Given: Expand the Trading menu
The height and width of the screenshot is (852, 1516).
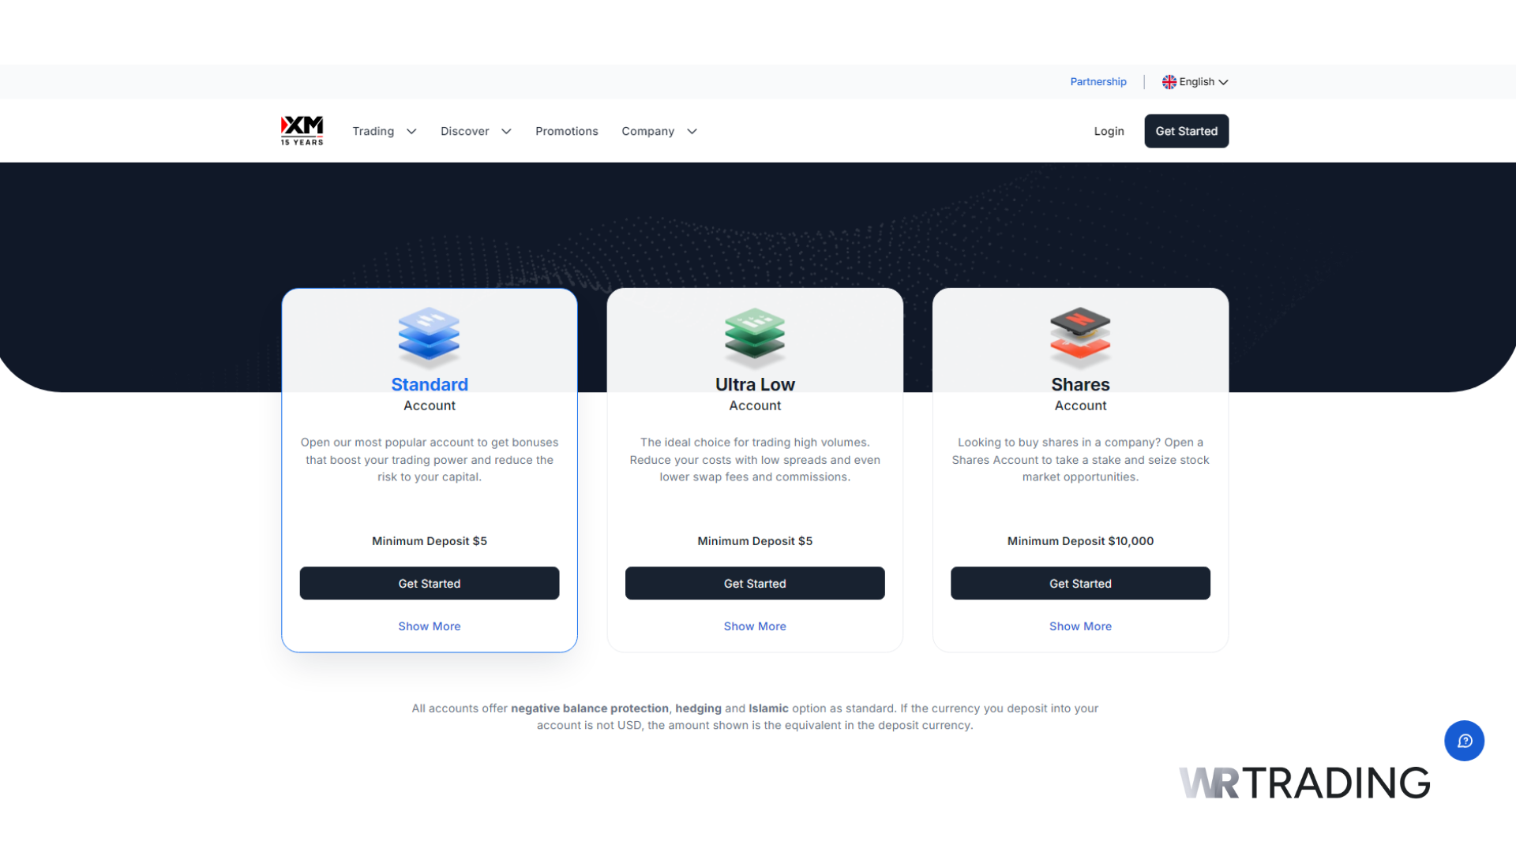Looking at the screenshot, I should tap(373, 131).
